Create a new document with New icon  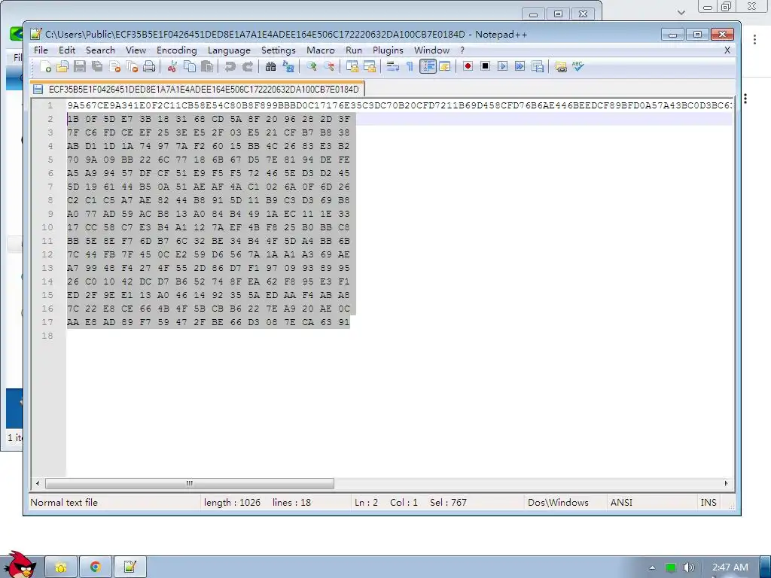pos(45,66)
